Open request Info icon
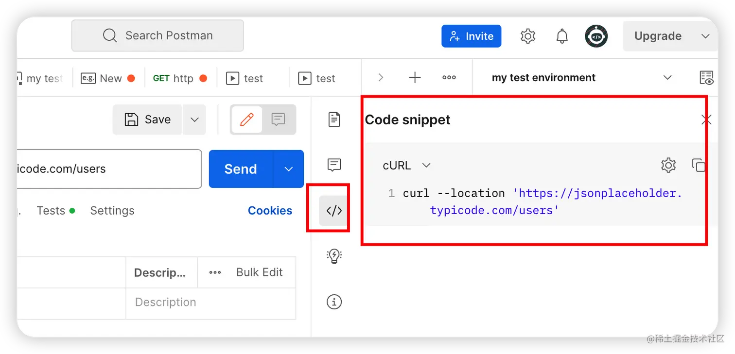The height and width of the screenshot is (354, 735). [x=334, y=302]
